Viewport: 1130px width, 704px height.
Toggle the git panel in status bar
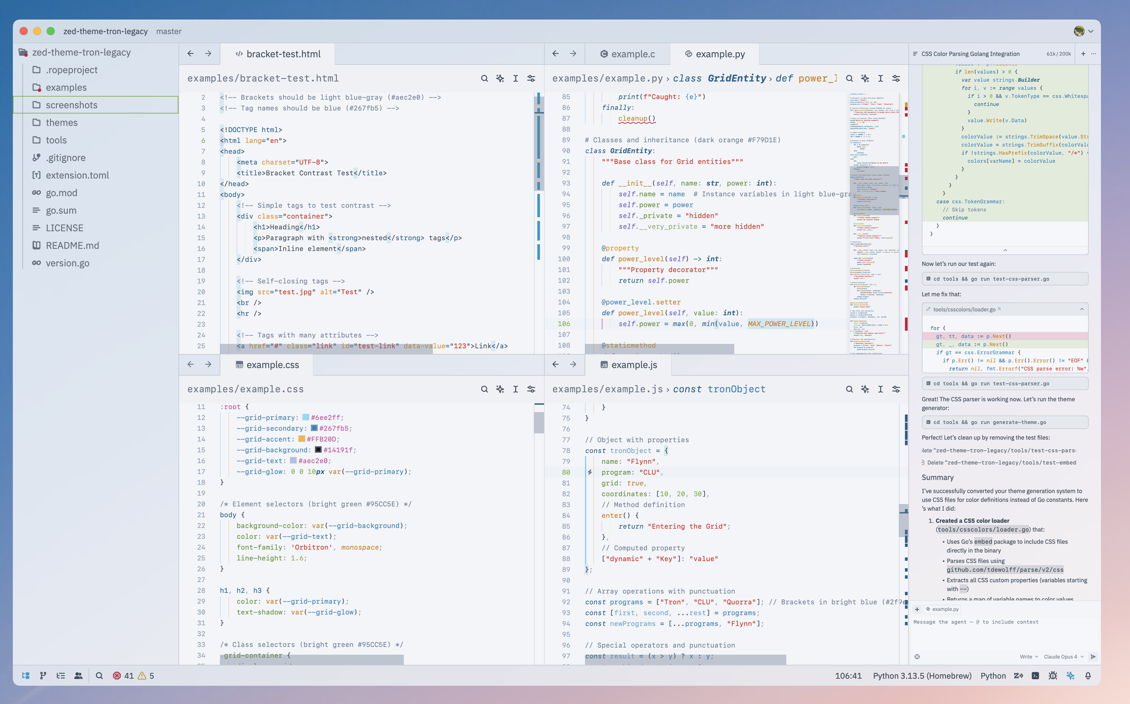[43, 676]
